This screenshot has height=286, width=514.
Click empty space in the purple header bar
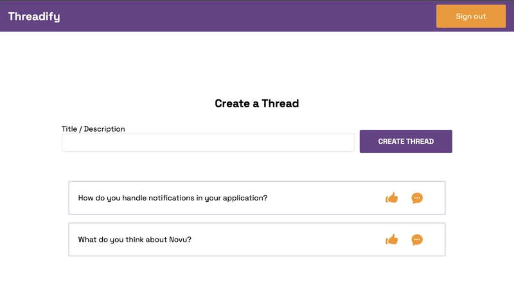coord(246,16)
